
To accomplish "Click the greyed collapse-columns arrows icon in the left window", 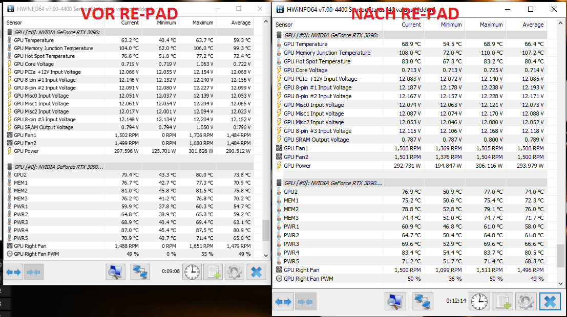I will [34, 272].
